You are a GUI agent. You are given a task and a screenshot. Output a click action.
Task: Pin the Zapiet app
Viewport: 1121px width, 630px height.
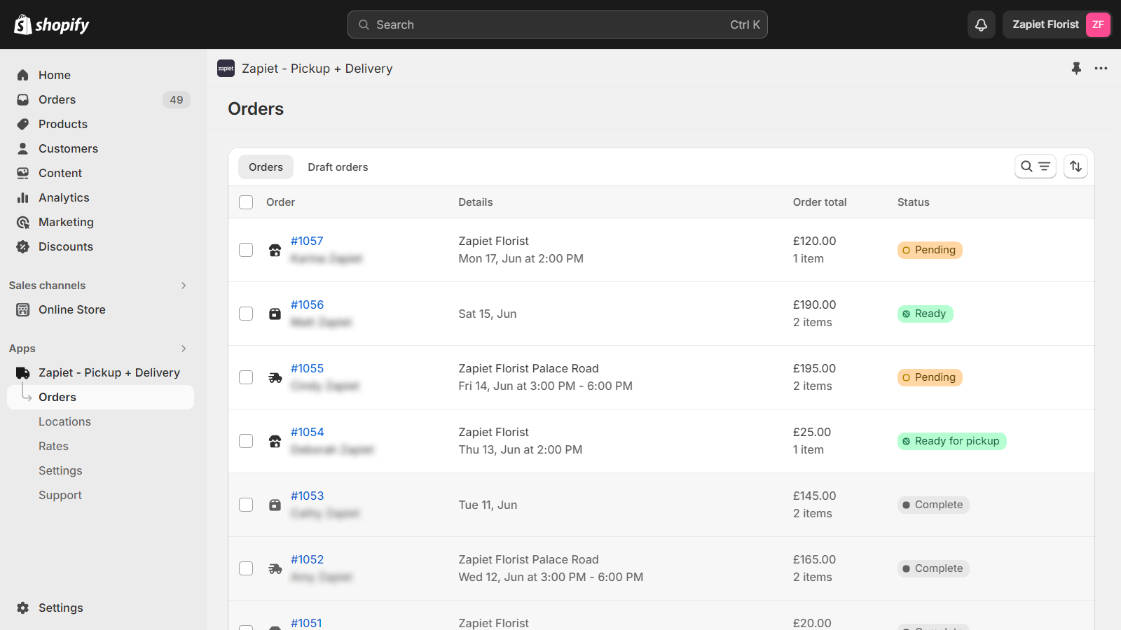coord(1076,68)
